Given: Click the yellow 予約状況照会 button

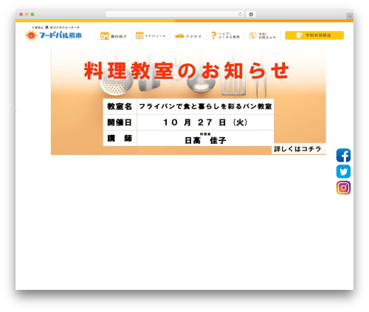Looking at the screenshot, I should (x=314, y=35).
